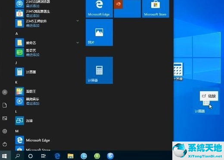The width and height of the screenshot is (224, 160).
Task: Launch the 看图王 image viewer icon
Action: 19,91
